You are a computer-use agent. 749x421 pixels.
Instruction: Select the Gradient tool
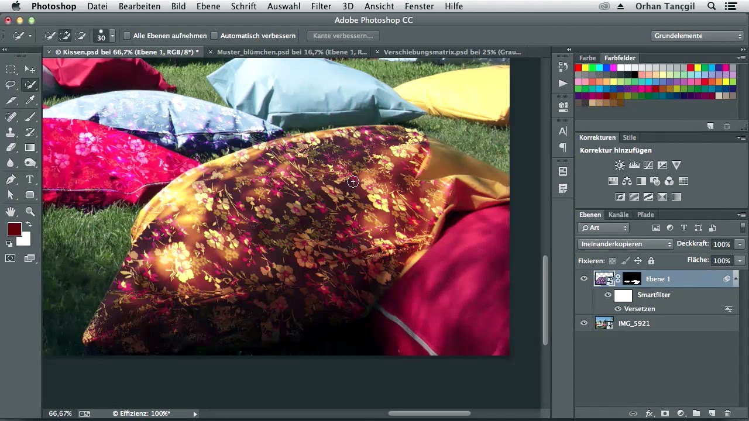30,148
